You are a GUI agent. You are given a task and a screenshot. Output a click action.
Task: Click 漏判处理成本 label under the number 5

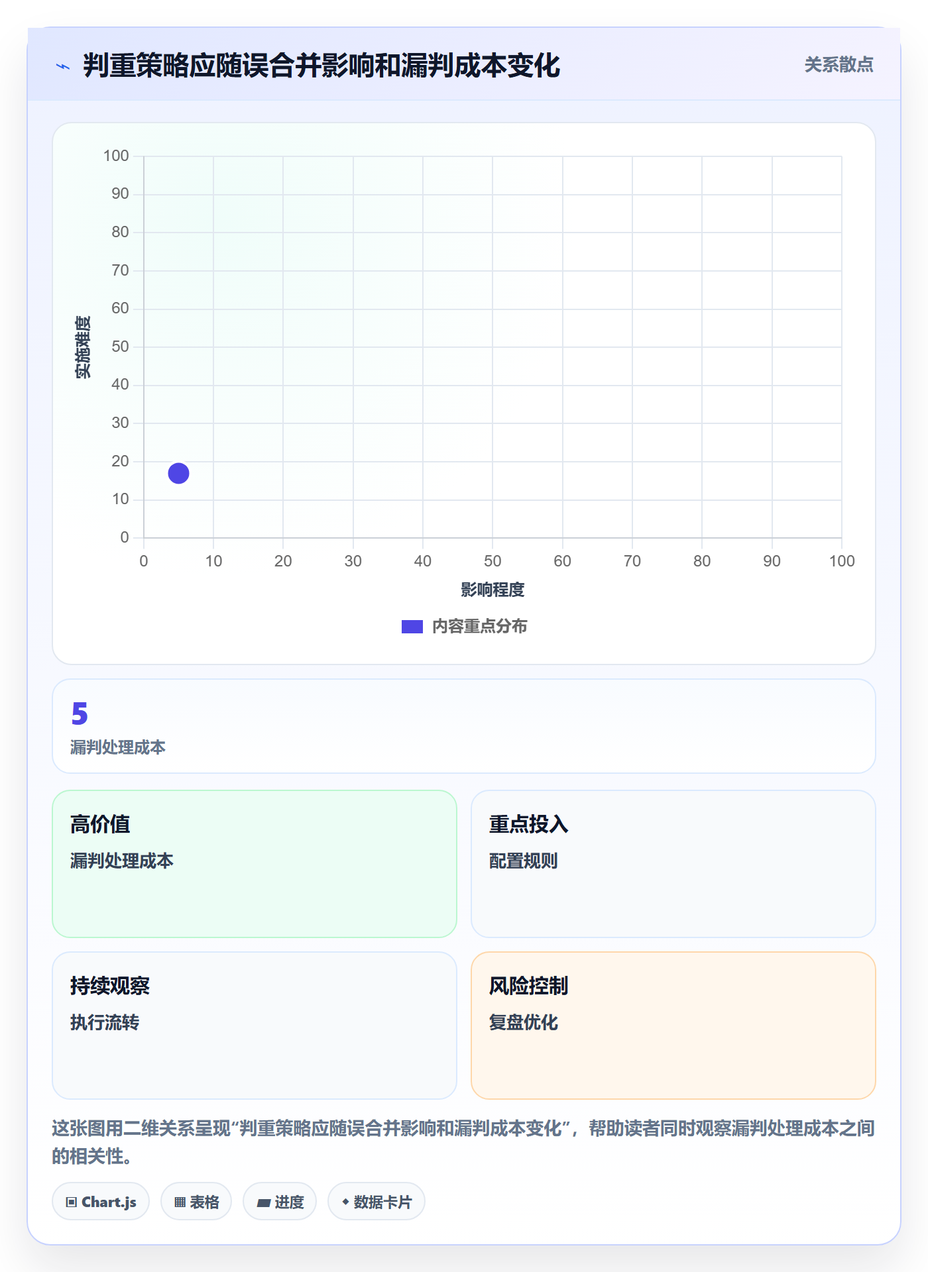[118, 747]
